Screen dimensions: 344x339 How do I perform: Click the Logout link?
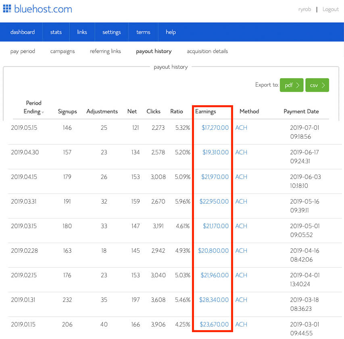(x=331, y=9)
